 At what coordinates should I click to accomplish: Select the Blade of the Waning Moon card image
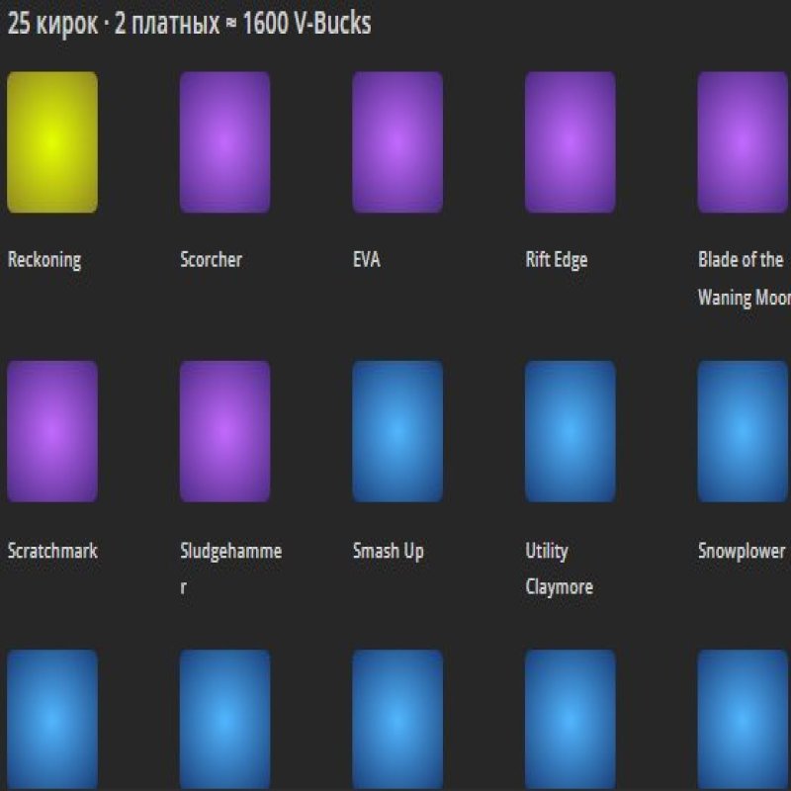click(743, 142)
